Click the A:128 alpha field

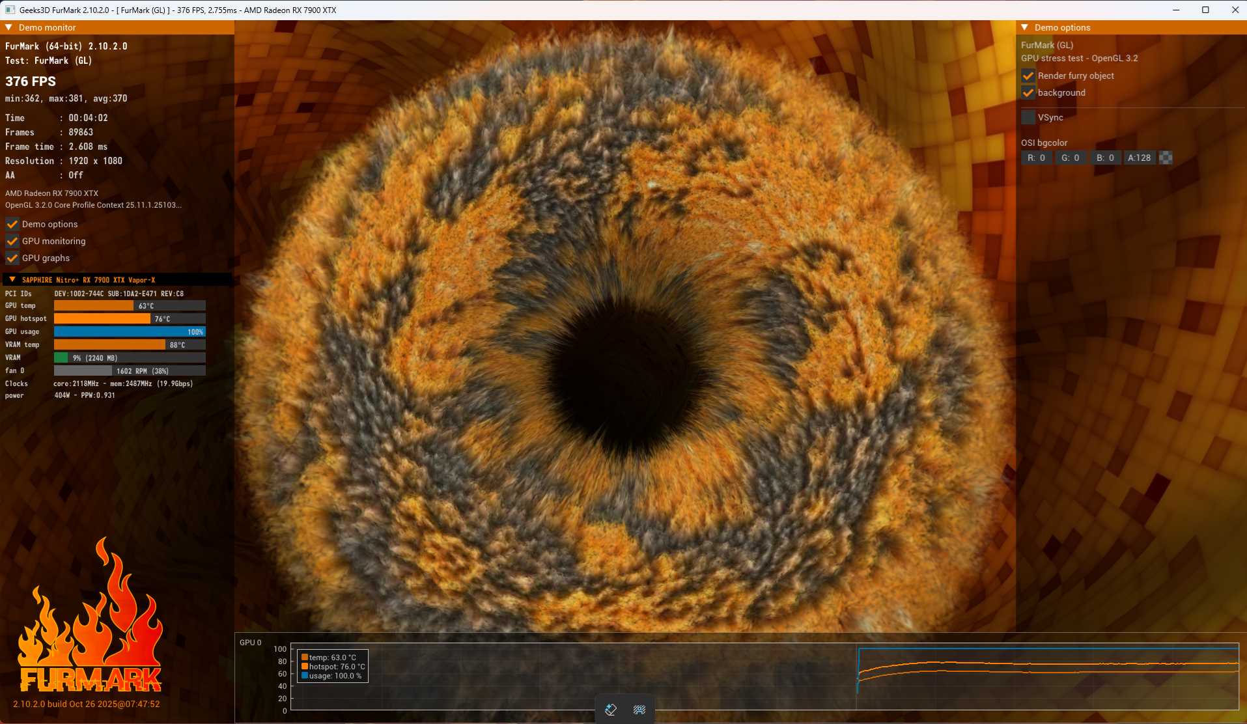pos(1140,158)
